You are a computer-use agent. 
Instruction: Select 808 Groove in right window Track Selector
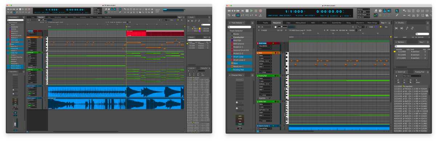[x=238, y=44]
